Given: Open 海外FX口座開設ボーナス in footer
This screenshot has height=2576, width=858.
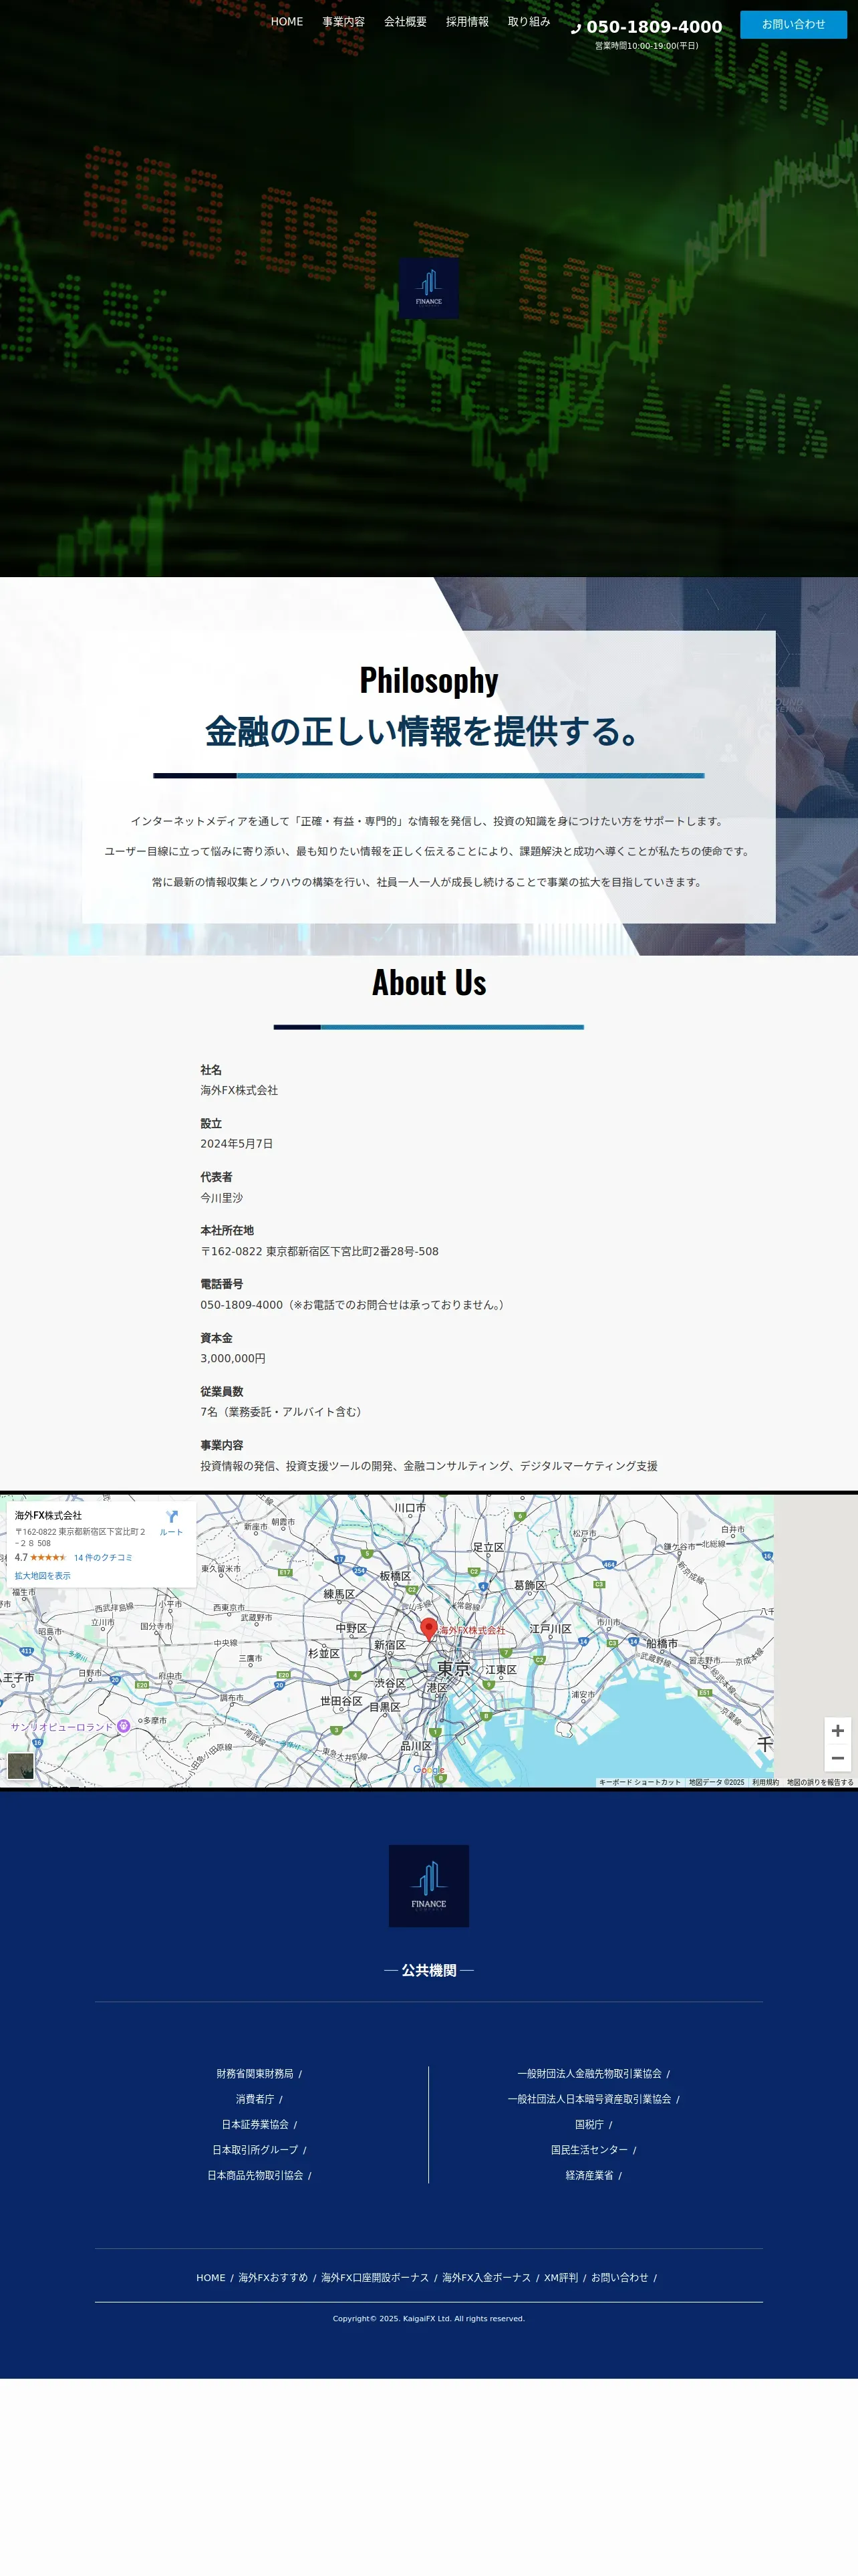Looking at the screenshot, I should pyautogui.click(x=375, y=2277).
